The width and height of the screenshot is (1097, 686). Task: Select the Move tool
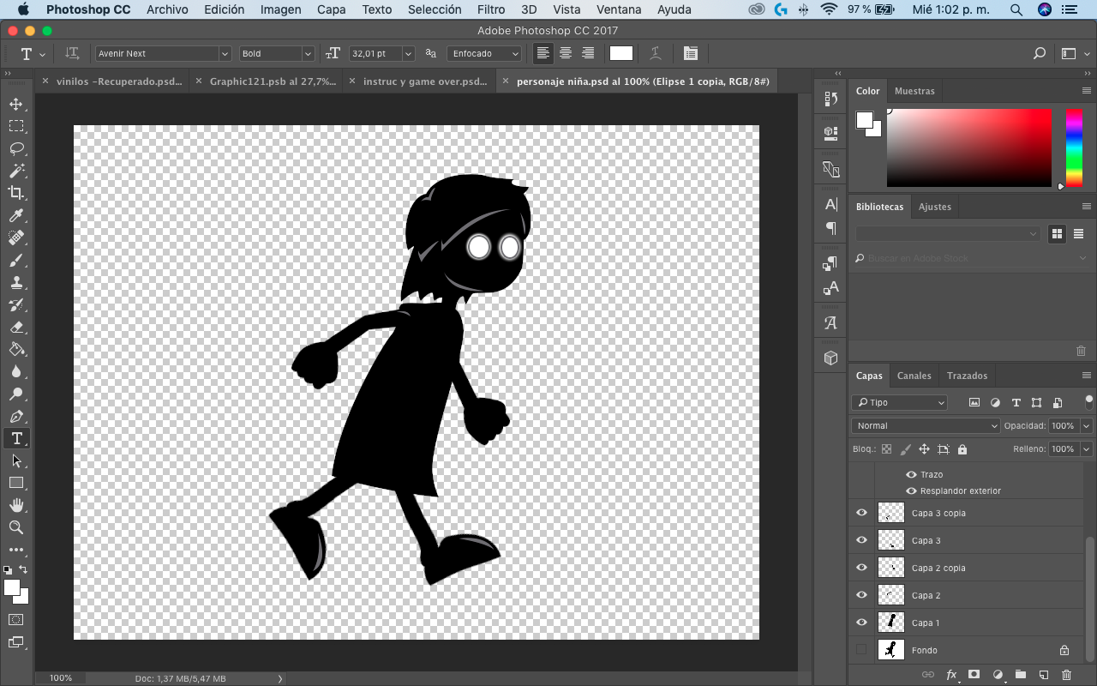[x=16, y=104]
